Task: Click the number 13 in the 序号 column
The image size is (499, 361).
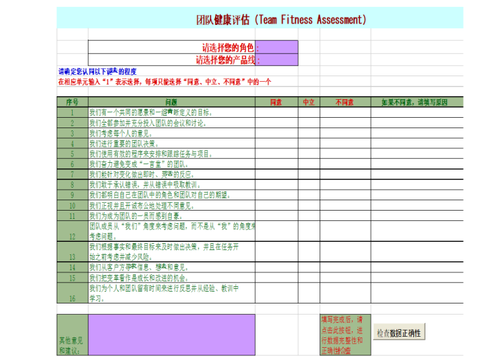Action: (x=72, y=256)
